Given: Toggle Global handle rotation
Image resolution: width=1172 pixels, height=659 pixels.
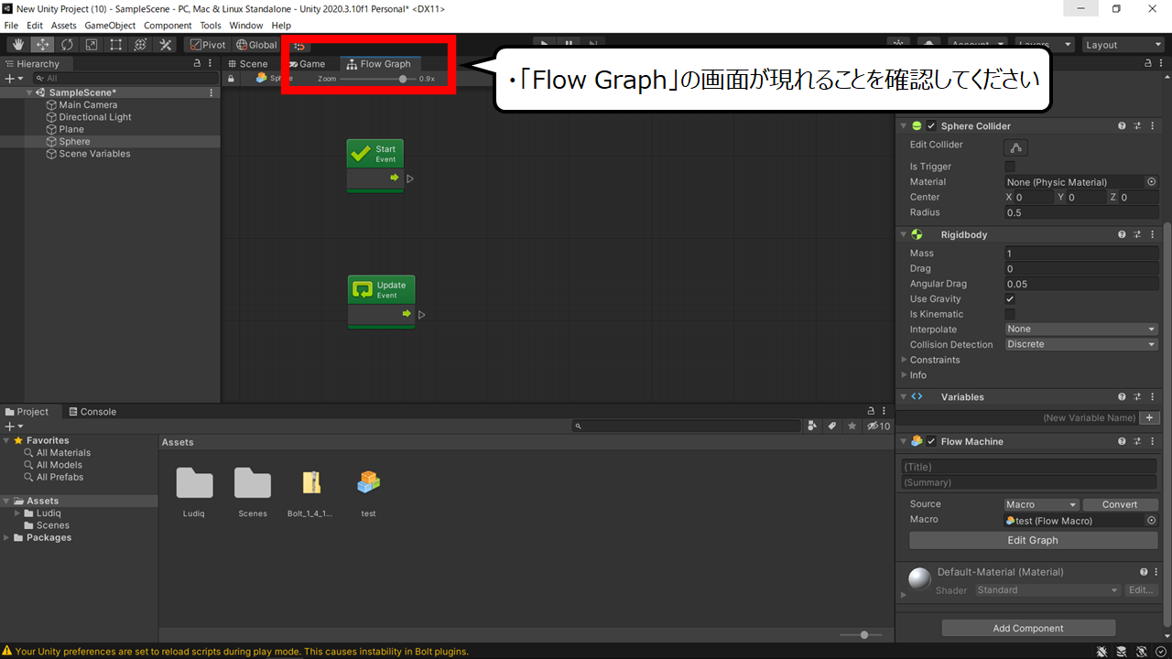Looking at the screenshot, I should [256, 45].
